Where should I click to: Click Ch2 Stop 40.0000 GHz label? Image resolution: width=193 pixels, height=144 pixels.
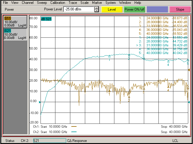point(174,132)
